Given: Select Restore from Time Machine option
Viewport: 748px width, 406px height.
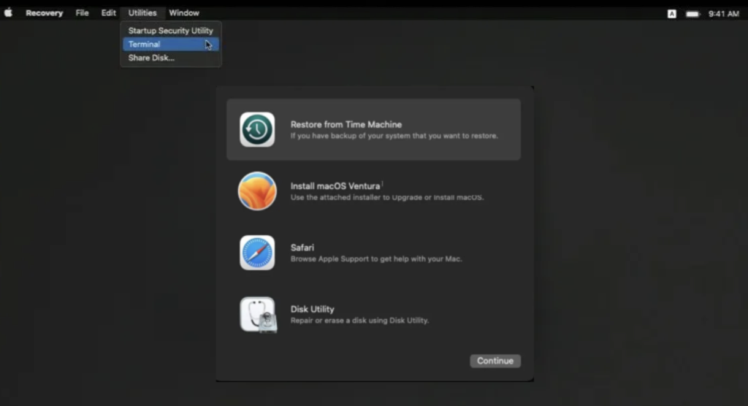Looking at the screenshot, I should tap(373, 129).
